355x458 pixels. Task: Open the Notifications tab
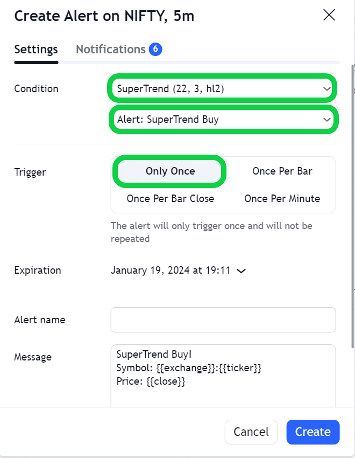pos(111,50)
